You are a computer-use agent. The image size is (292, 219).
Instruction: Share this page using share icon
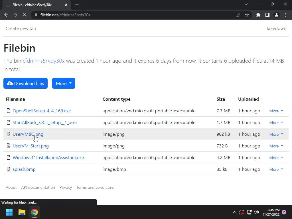[238, 15]
